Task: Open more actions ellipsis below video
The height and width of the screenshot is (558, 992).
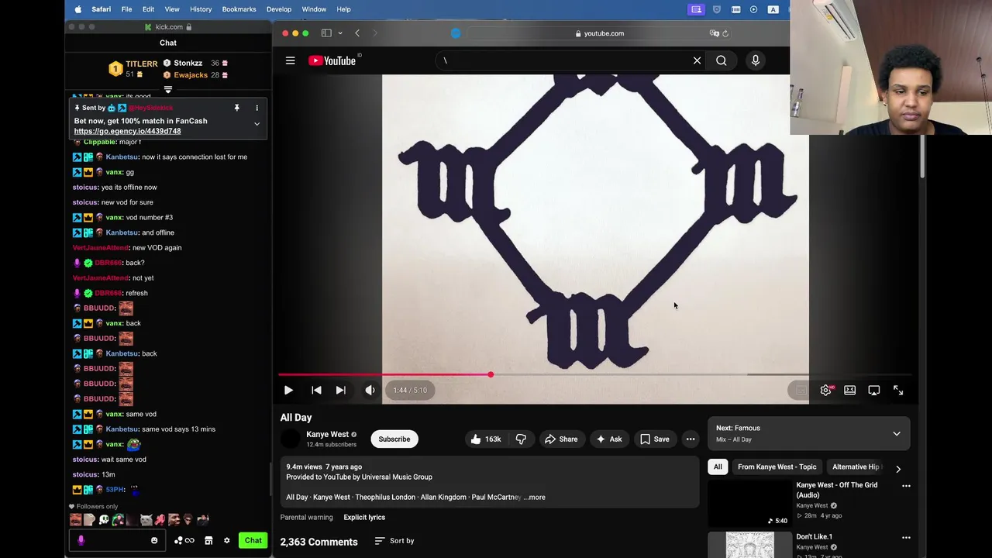Action: coord(691,439)
